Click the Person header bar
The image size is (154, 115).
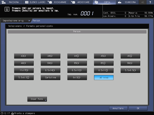tap(77, 32)
